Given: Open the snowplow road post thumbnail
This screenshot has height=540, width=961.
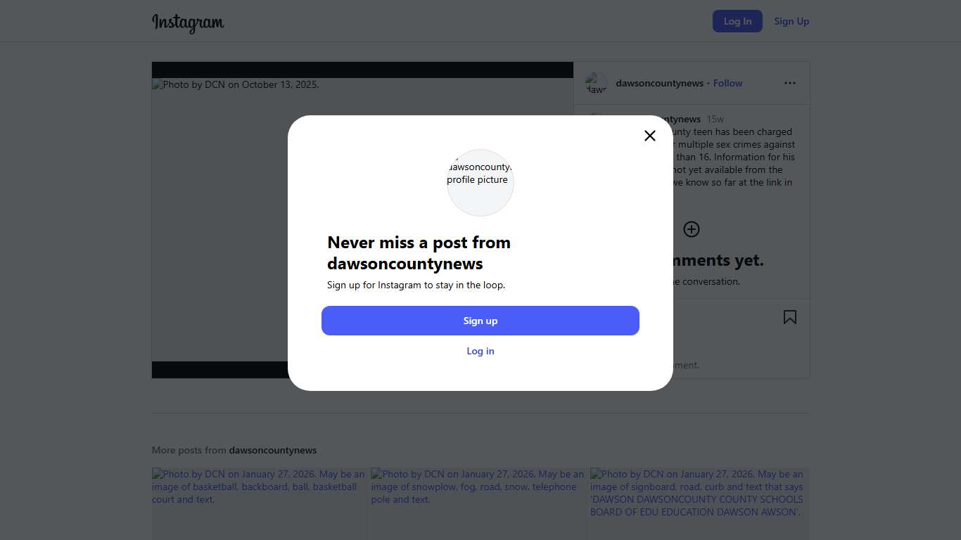Looking at the screenshot, I should (478, 503).
